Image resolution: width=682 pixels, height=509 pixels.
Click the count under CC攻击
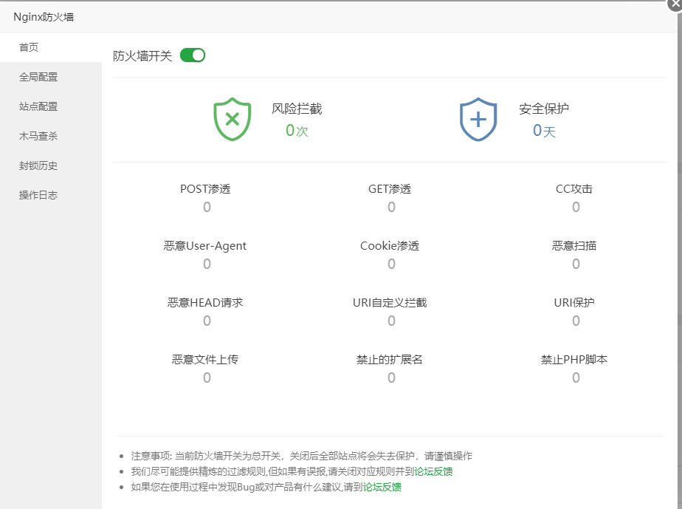pyautogui.click(x=576, y=207)
